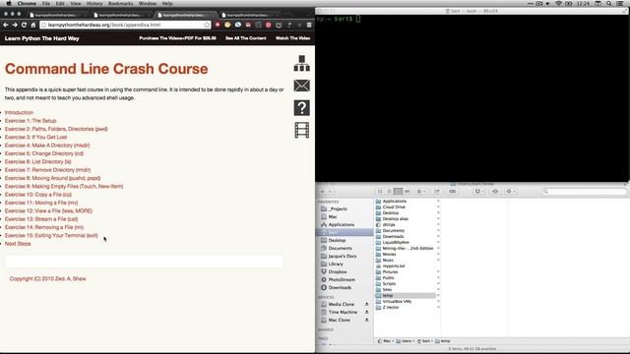Click the question mark help icon
This screenshot has width=630, height=354.
point(302,108)
